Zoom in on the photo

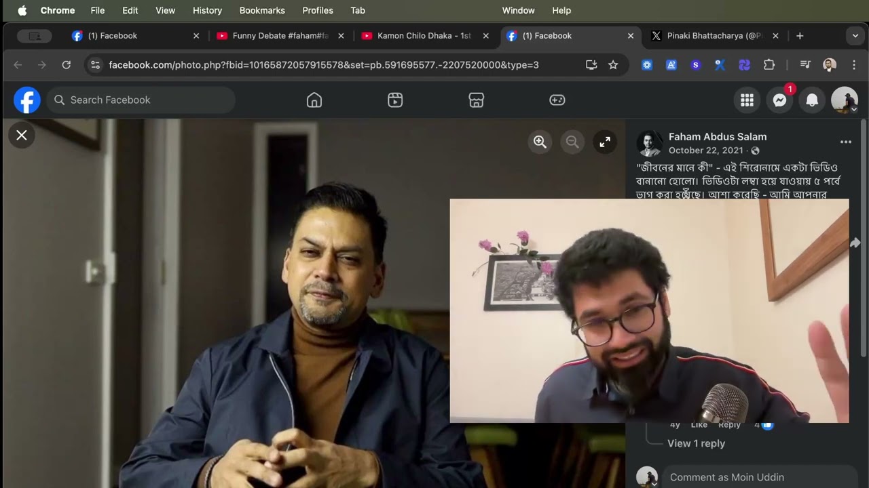point(540,142)
